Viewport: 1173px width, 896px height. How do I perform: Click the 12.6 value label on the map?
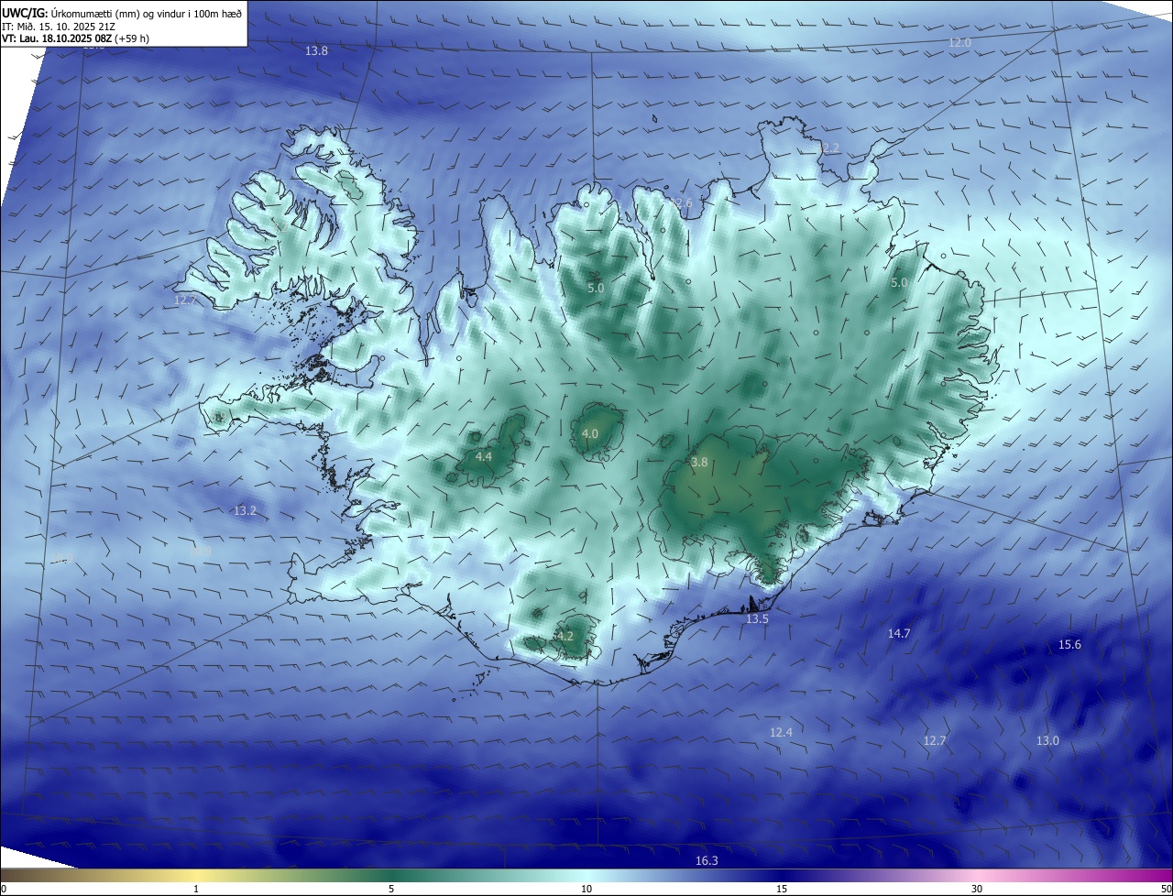[x=681, y=202]
